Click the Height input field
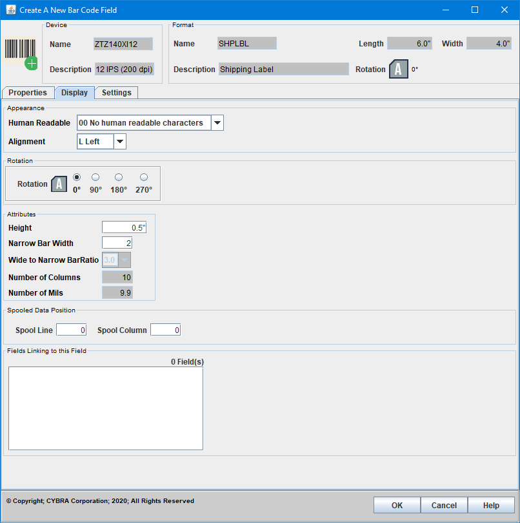This screenshot has height=523, width=520. click(125, 227)
